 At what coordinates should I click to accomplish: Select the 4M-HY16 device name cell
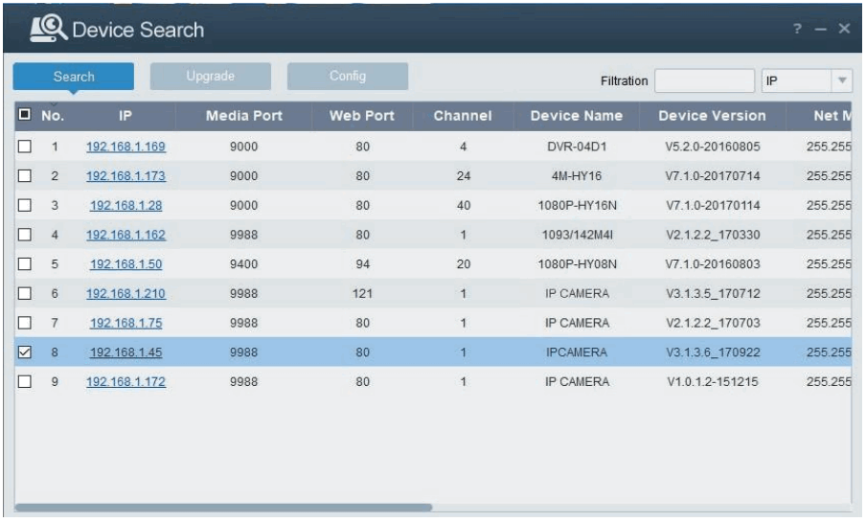click(x=577, y=175)
